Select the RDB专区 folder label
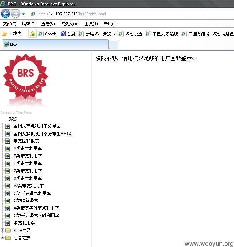Viewport: 234px width, 247px height. pos(22,231)
